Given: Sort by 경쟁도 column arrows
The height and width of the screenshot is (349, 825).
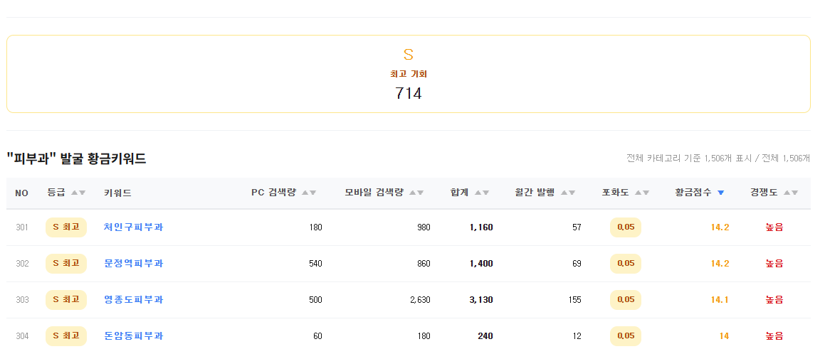Looking at the screenshot, I should 791,193.
